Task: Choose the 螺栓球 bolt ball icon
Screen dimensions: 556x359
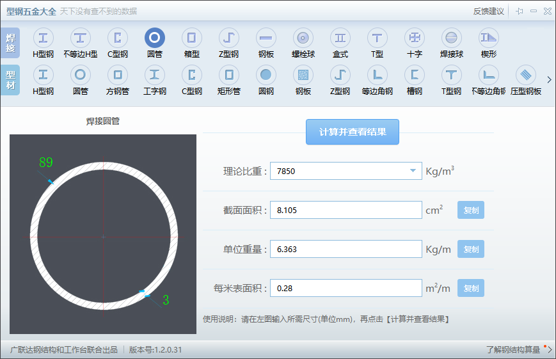Action: [303, 38]
